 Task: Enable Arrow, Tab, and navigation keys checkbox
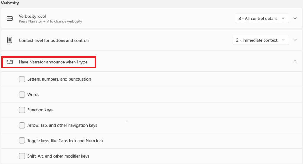(x=22, y=125)
